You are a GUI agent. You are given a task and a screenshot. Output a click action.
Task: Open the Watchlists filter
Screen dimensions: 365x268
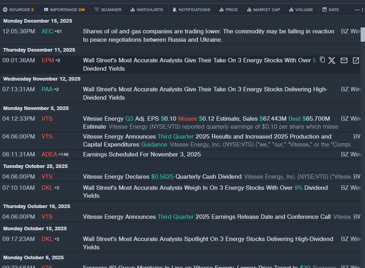[146, 10]
